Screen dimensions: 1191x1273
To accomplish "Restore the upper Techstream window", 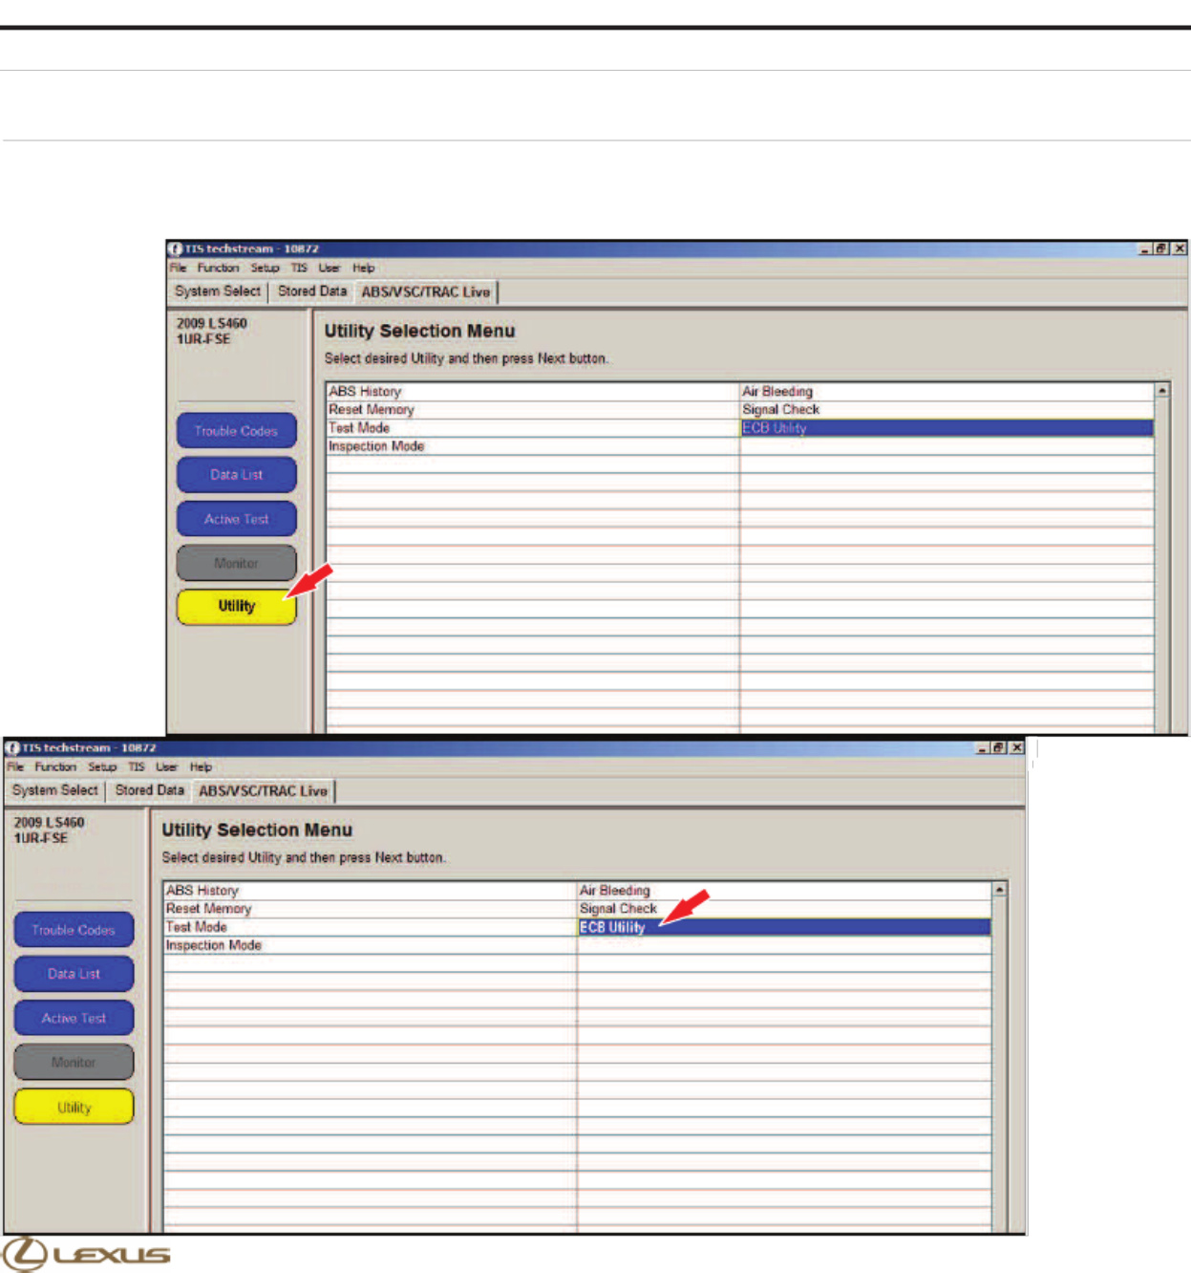I will pyautogui.click(x=1161, y=248).
